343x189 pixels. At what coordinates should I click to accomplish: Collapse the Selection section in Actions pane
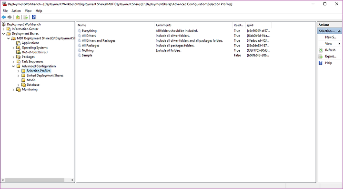pos(339,31)
